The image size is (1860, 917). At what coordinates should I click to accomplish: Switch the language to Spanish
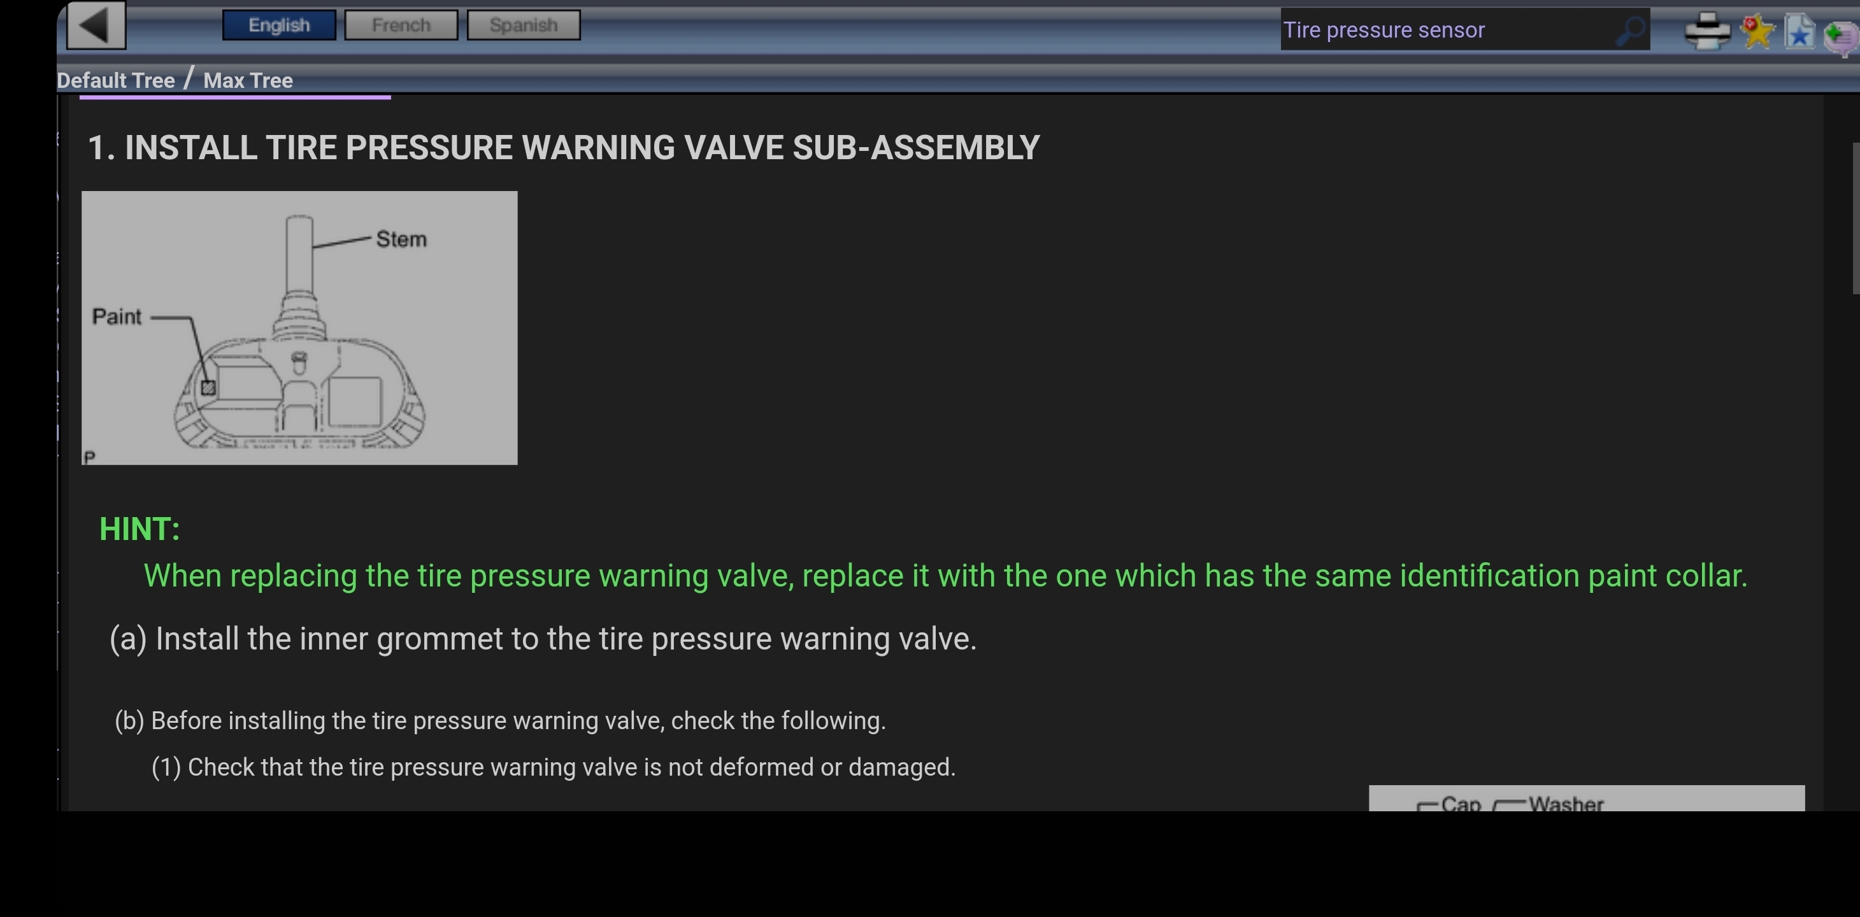(524, 25)
